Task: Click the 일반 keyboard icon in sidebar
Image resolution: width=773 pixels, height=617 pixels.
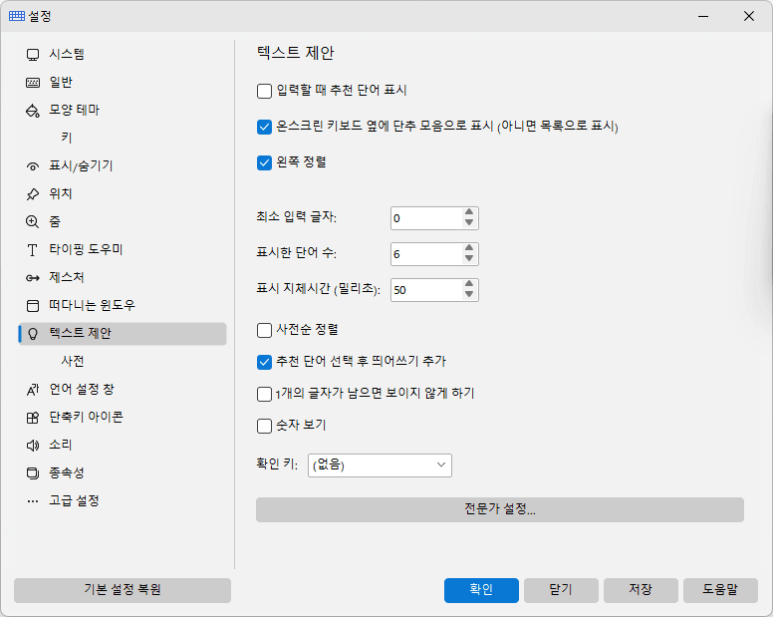Action: point(33,83)
